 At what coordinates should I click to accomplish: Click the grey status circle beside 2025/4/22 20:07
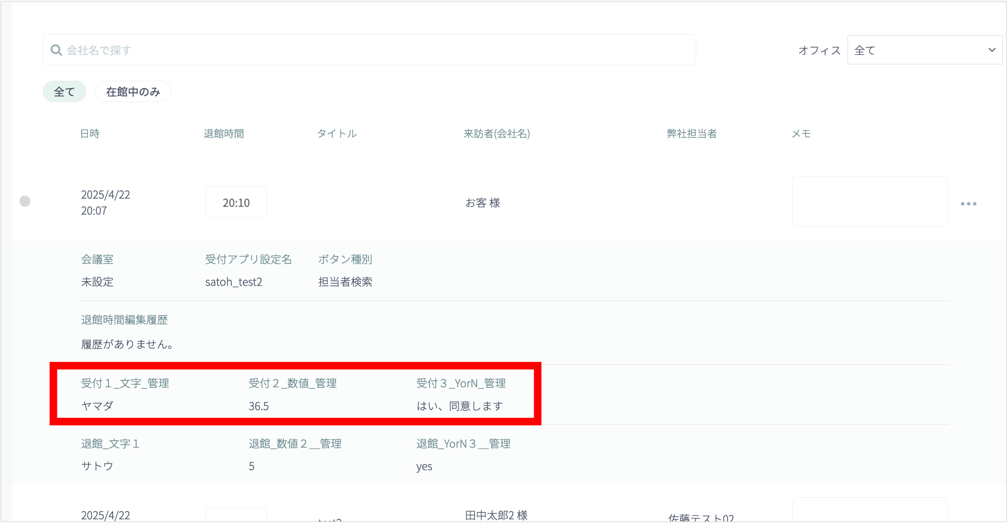(x=25, y=201)
